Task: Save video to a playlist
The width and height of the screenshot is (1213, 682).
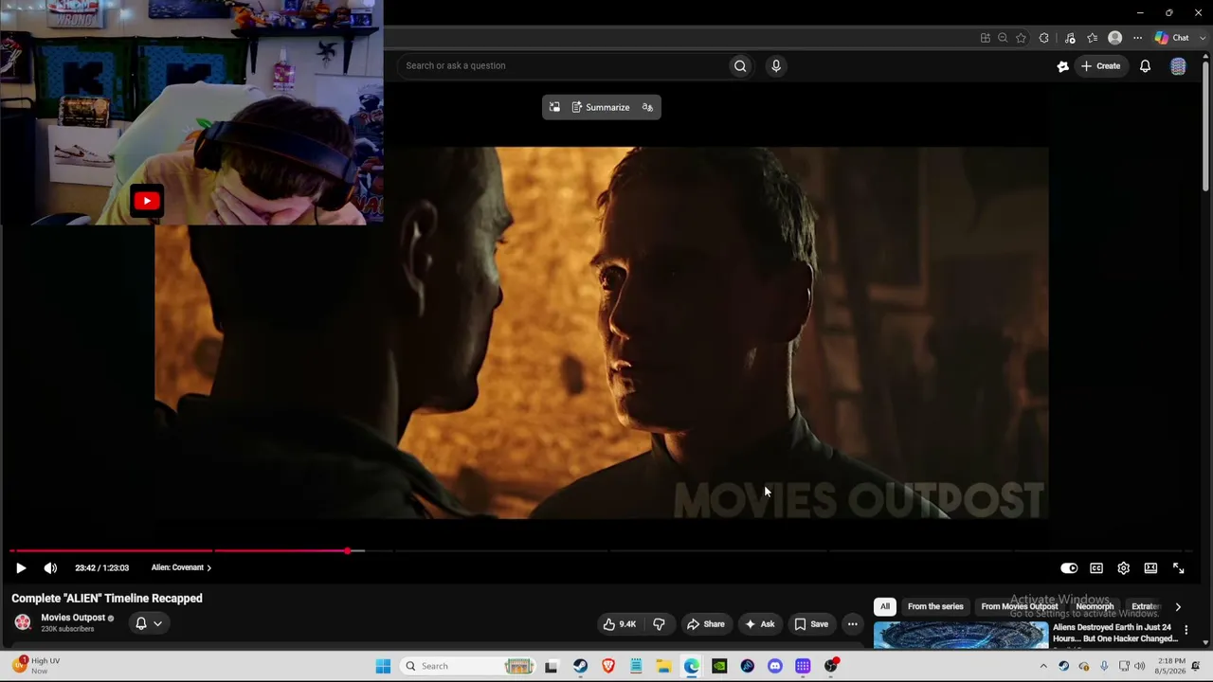Action: click(x=811, y=624)
